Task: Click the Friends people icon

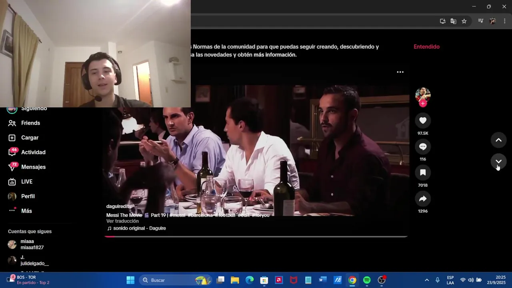Action: click(x=12, y=123)
